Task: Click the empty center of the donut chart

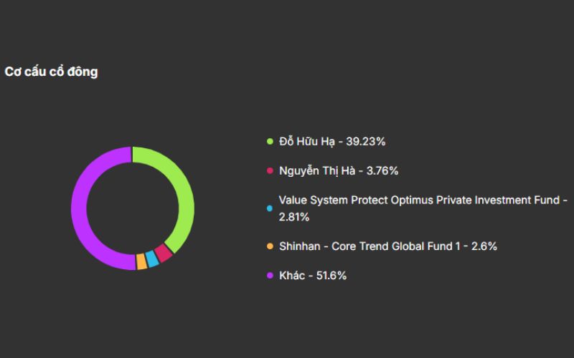Action: pyautogui.click(x=133, y=208)
